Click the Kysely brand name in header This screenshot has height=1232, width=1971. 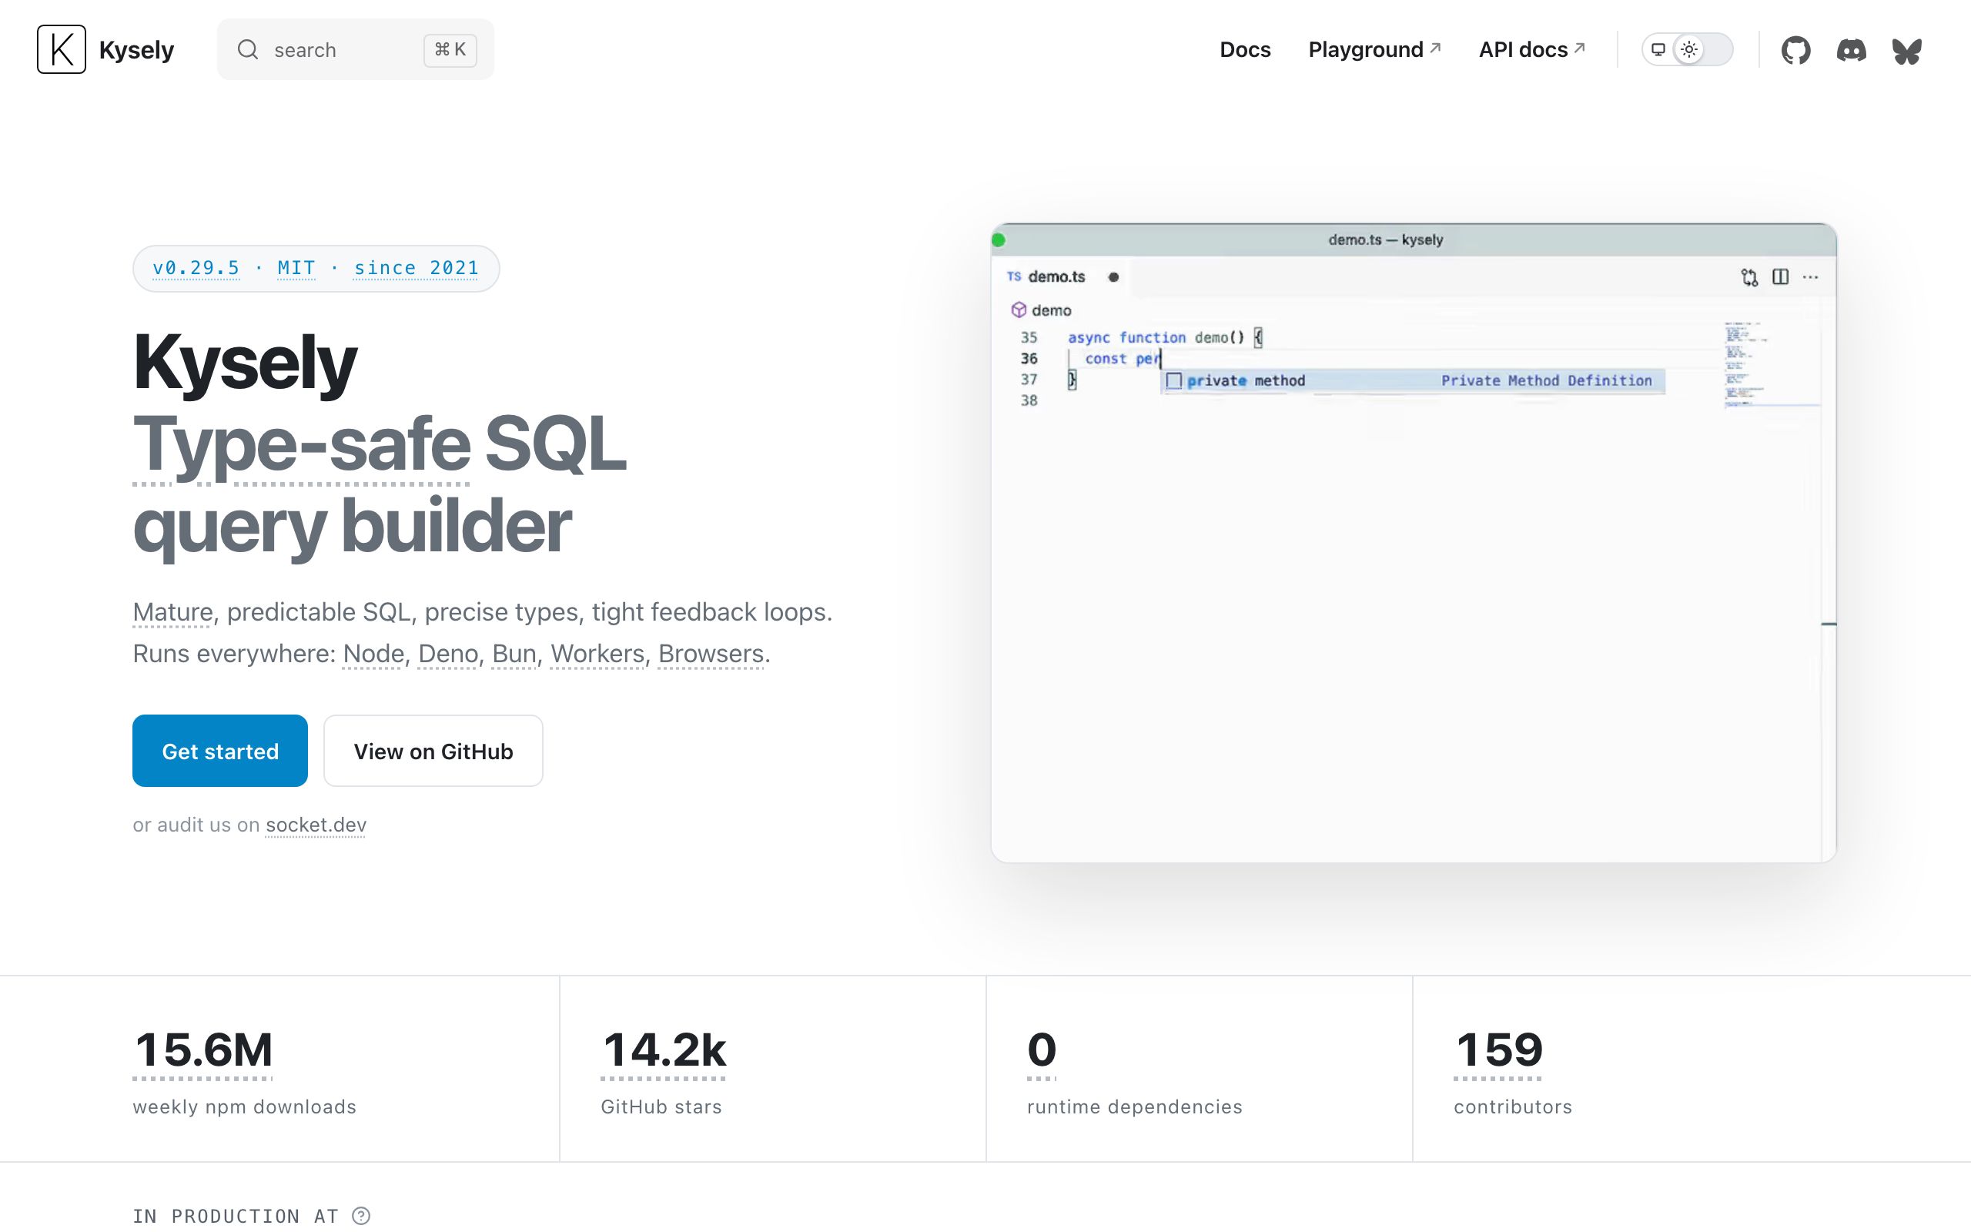136,50
